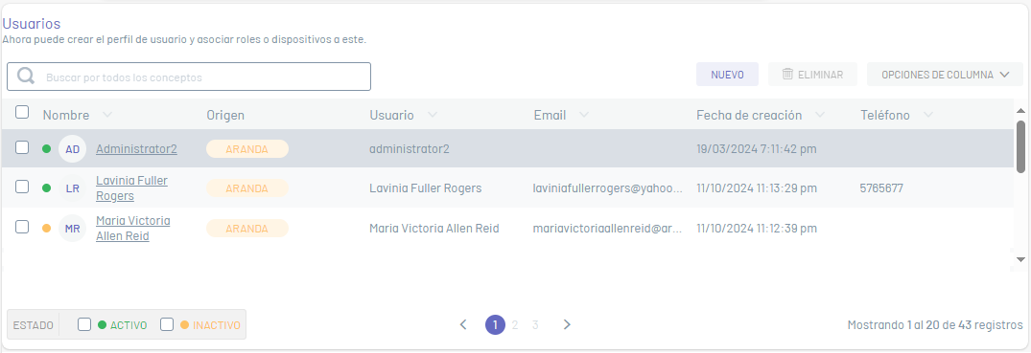Click the search all concepts field

[x=189, y=77]
